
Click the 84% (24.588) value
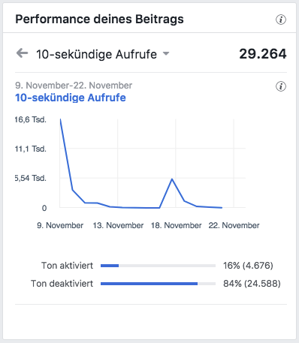pos(252,284)
